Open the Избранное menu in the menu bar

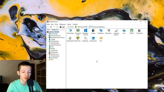point(63,24)
